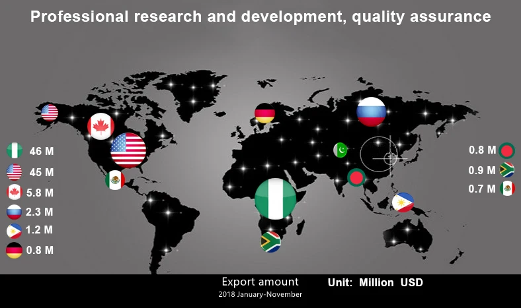
Task: Select the large Nigeria flag over Africa
Action: coord(276,199)
